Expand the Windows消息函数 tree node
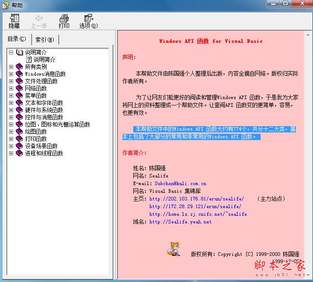This screenshot has width=313, height=282. (11, 74)
